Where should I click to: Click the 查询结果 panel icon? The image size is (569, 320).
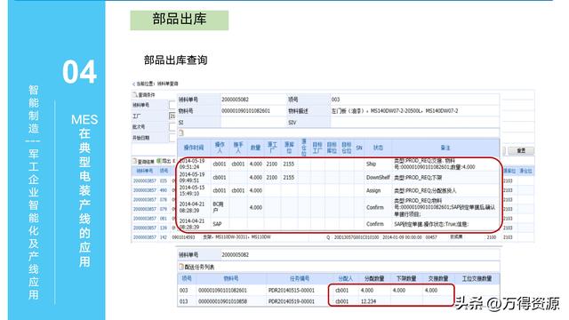(x=134, y=161)
